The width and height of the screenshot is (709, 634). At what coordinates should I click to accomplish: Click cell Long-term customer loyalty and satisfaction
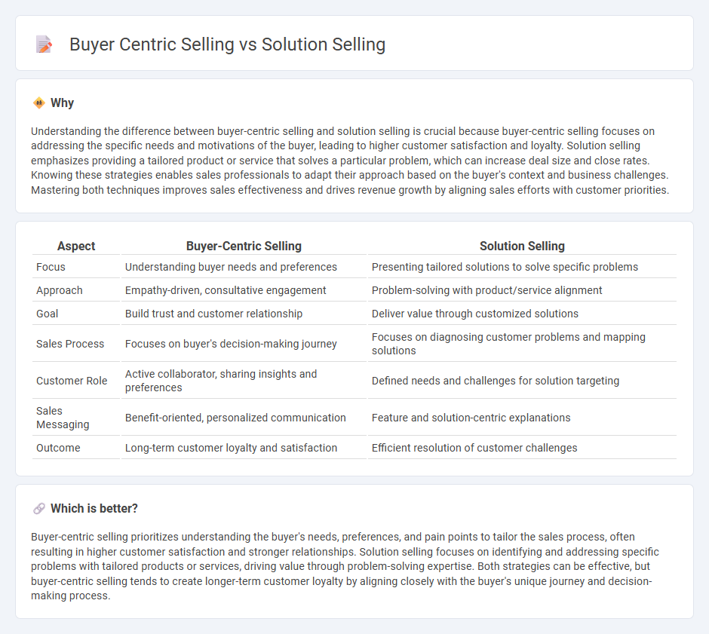(244, 448)
